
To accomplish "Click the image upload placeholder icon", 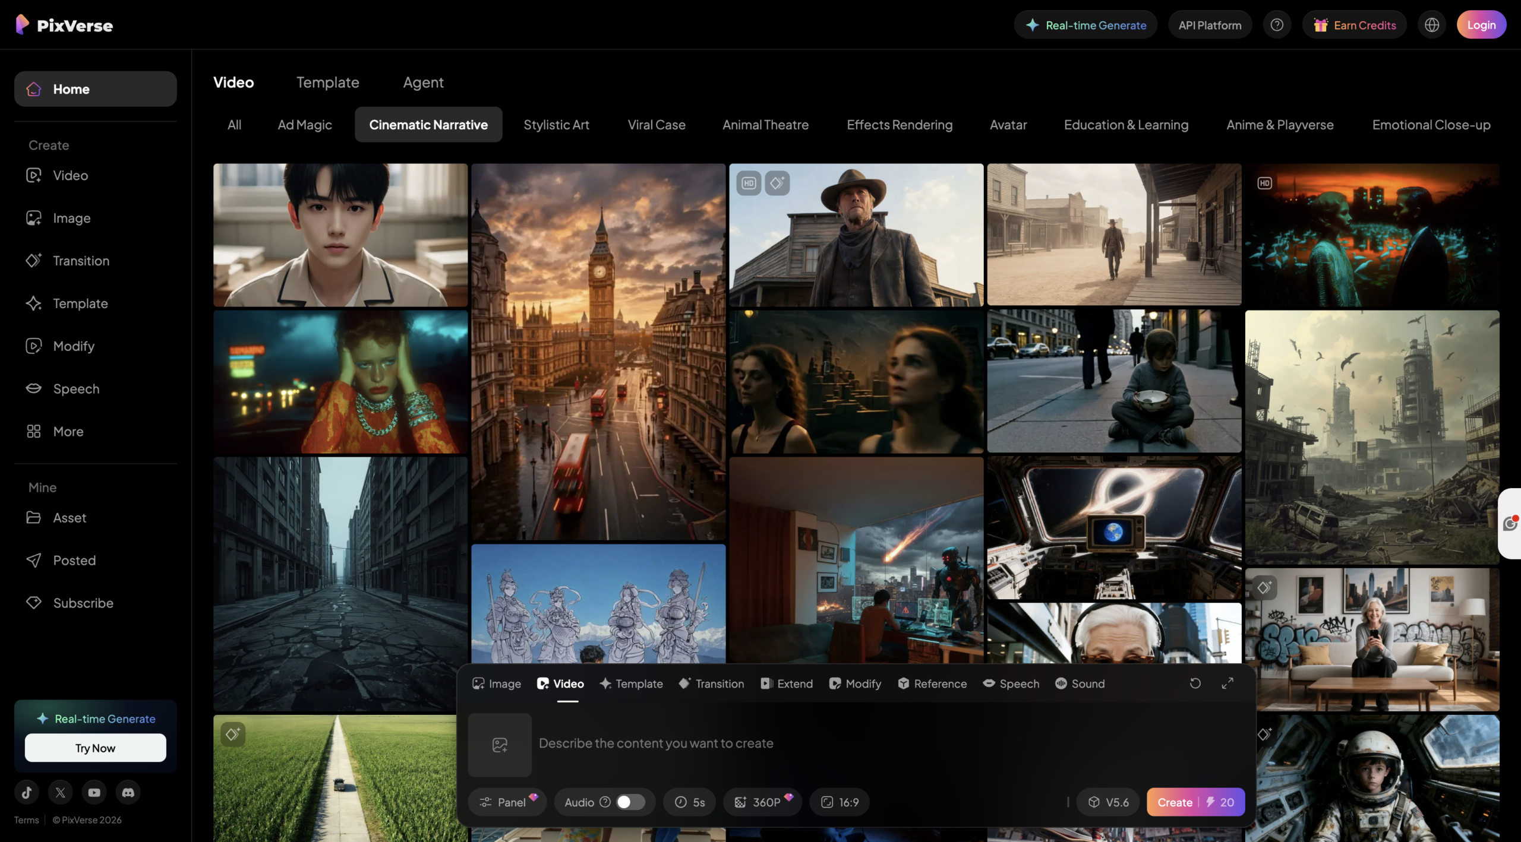I will tap(500, 745).
